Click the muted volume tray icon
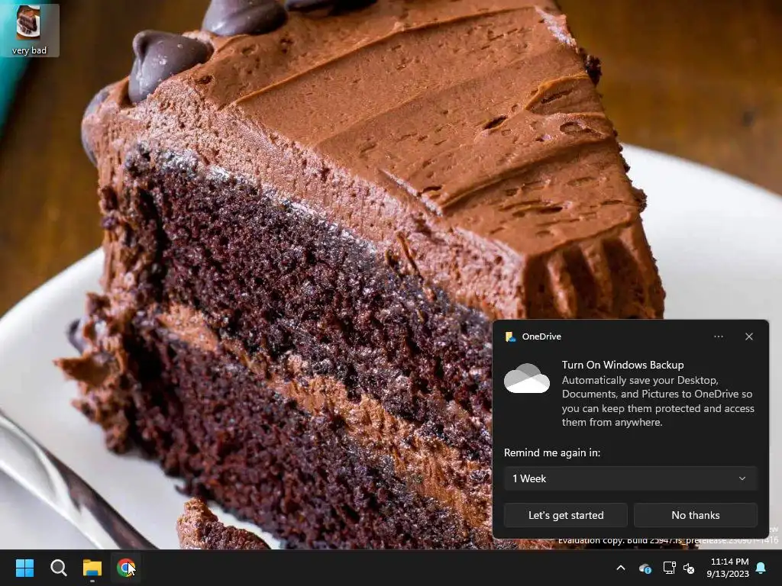 click(689, 568)
